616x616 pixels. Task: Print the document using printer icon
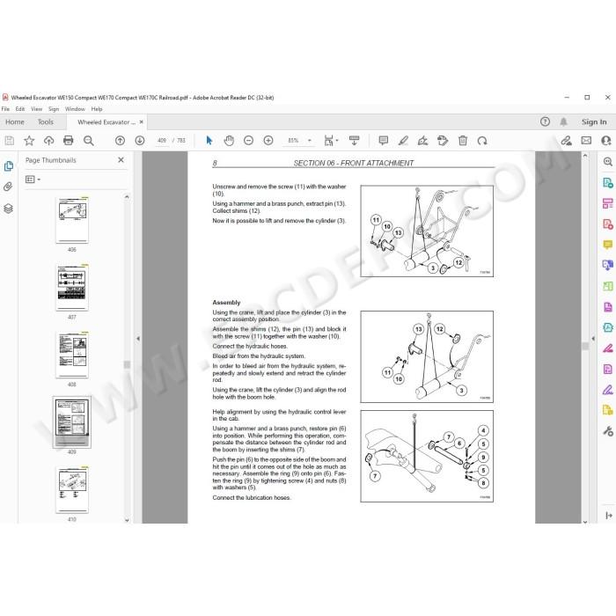click(69, 140)
